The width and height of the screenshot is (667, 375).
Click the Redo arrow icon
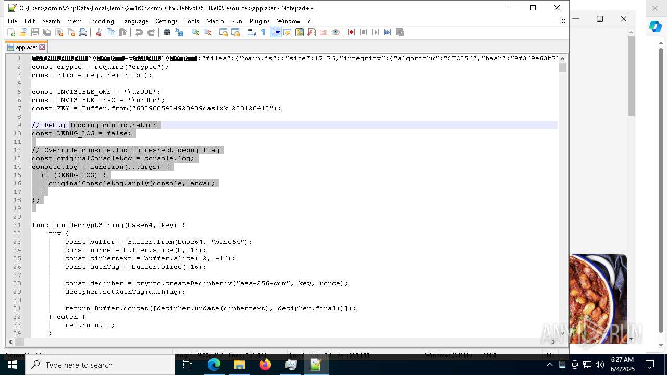[151, 32]
